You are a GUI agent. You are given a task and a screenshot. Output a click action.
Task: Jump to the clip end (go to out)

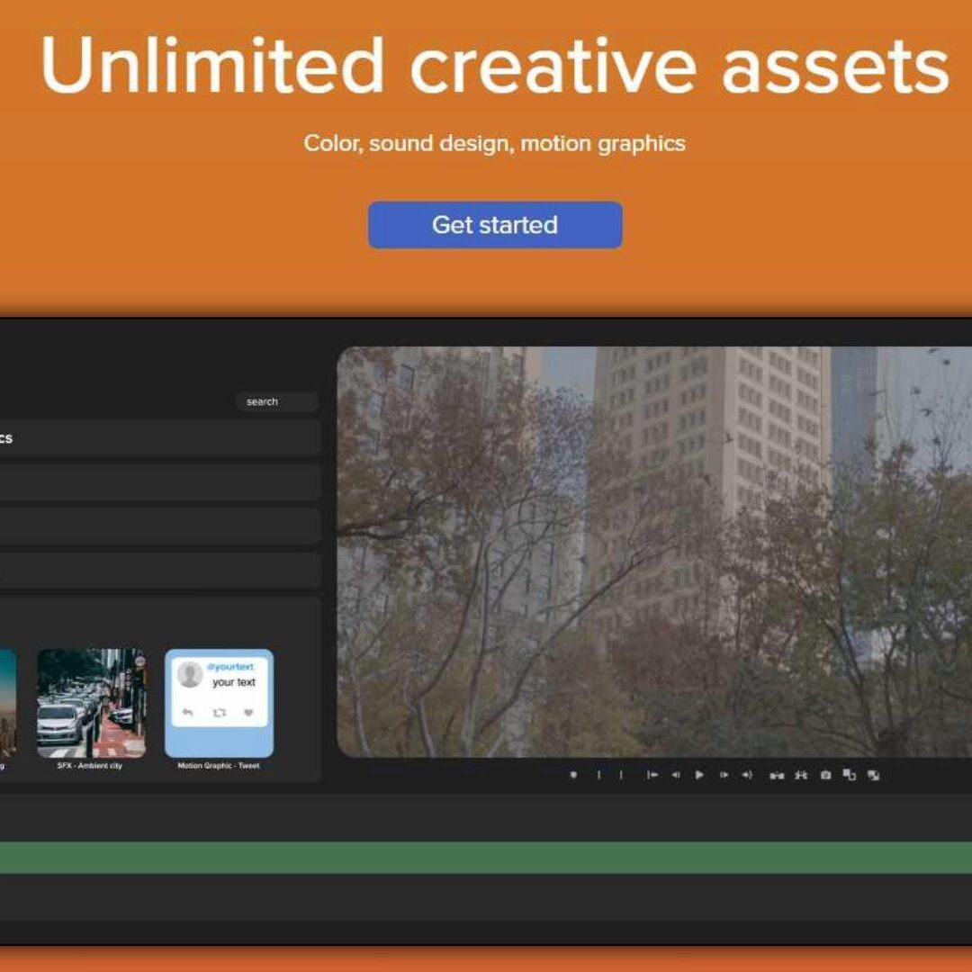pos(747,775)
